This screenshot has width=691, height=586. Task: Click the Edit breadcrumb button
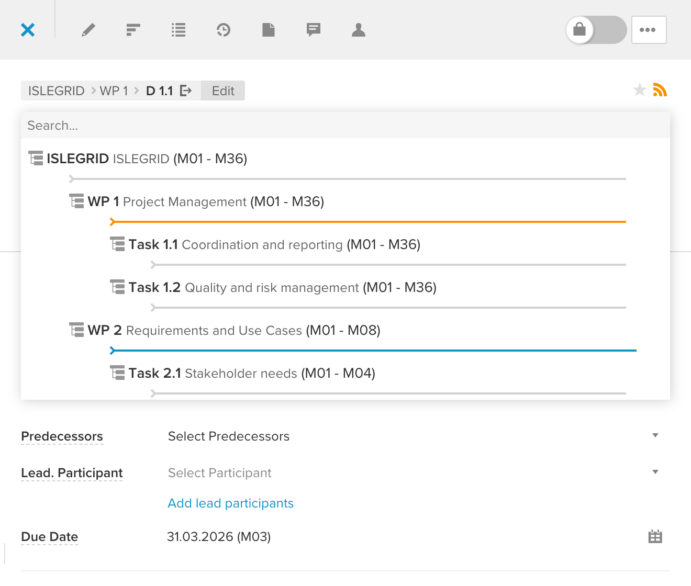[223, 91]
